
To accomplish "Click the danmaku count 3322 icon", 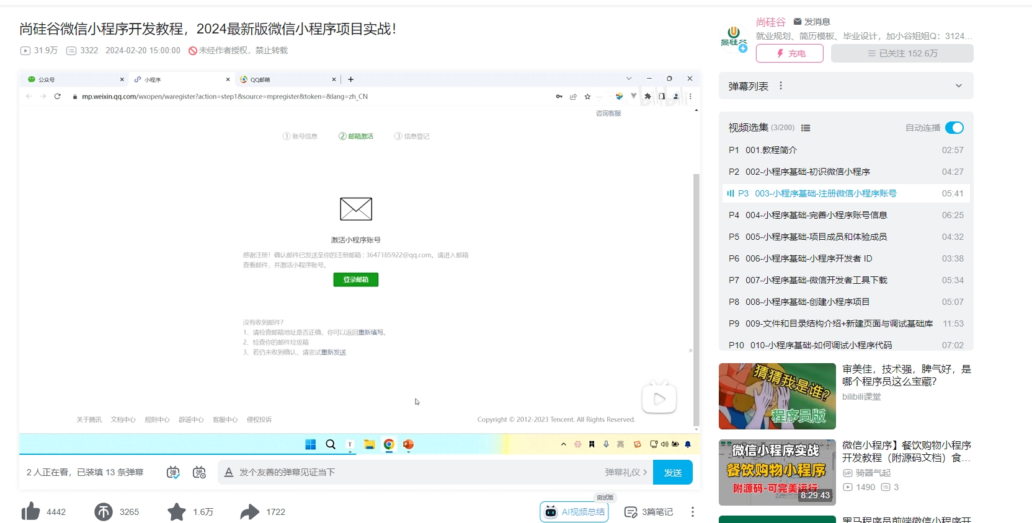I will (x=71, y=51).
